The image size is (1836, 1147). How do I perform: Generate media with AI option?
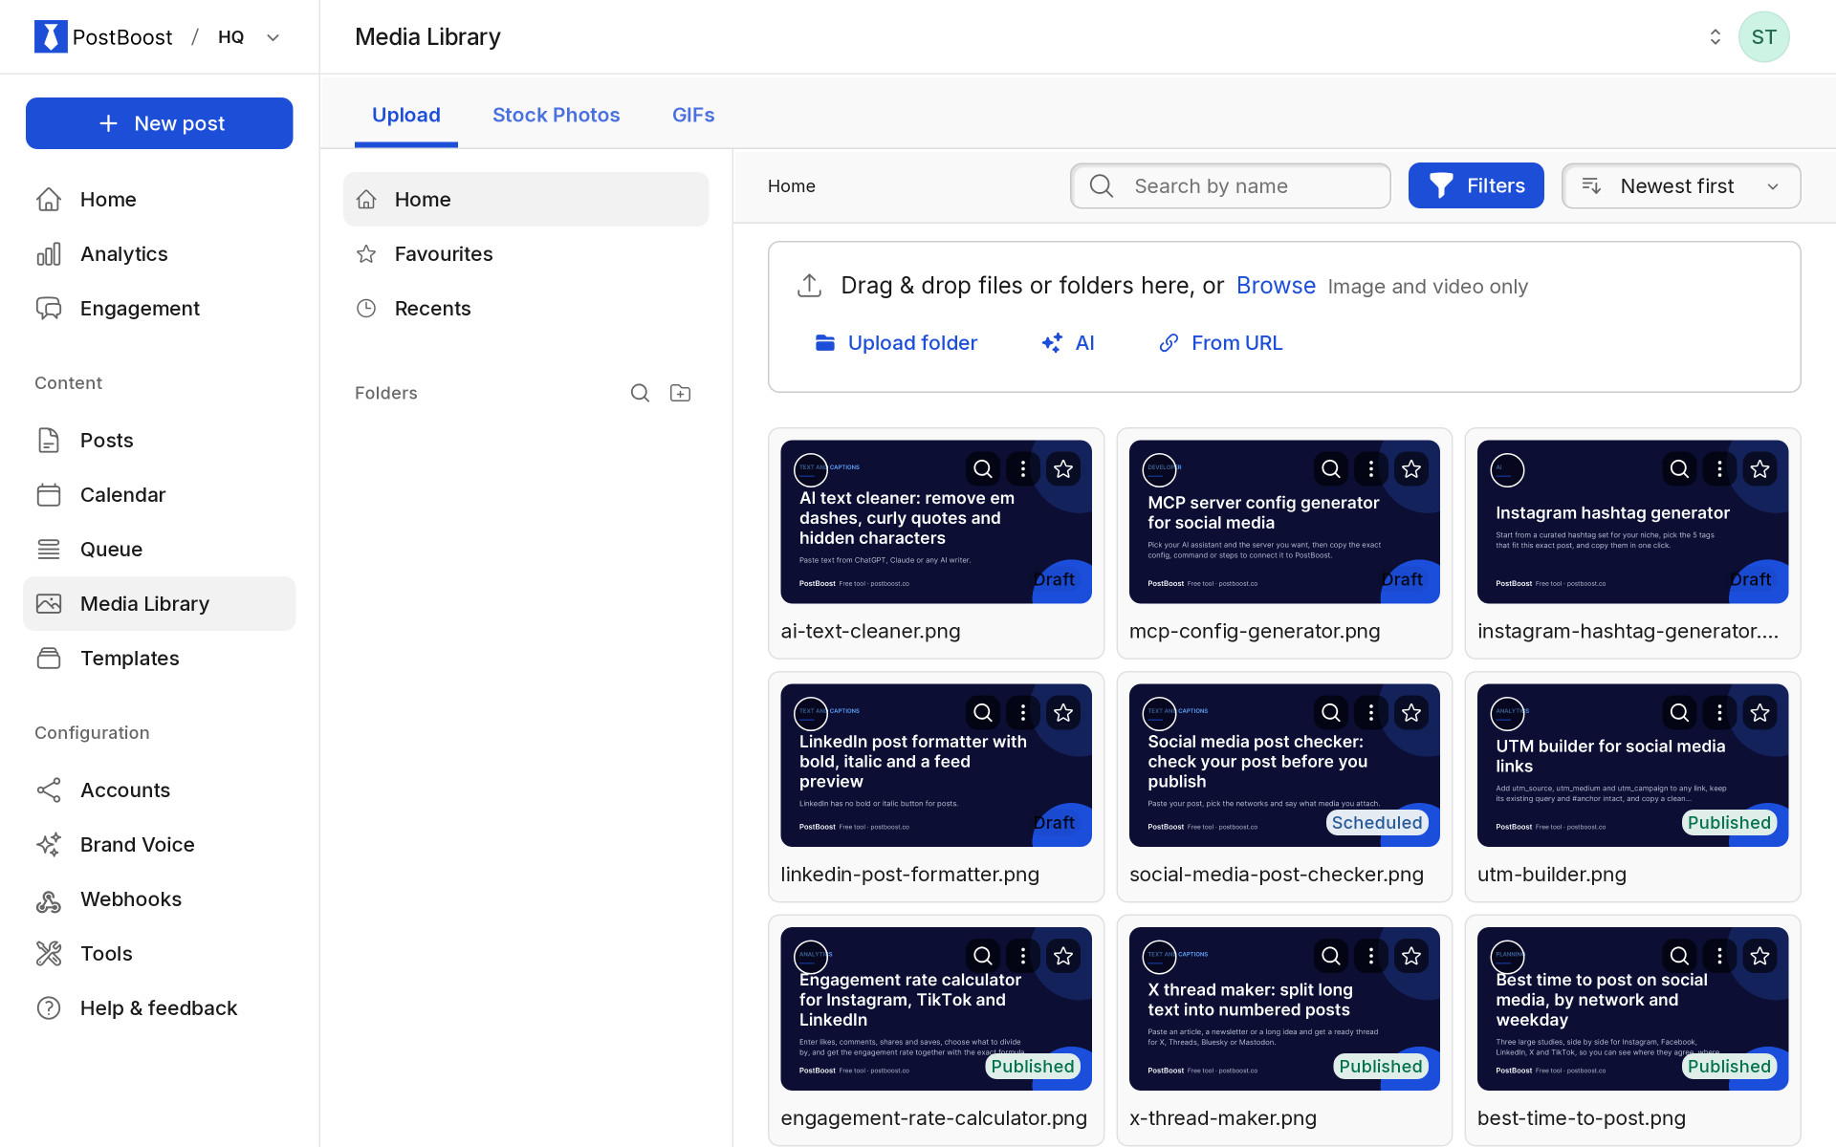1068,342
